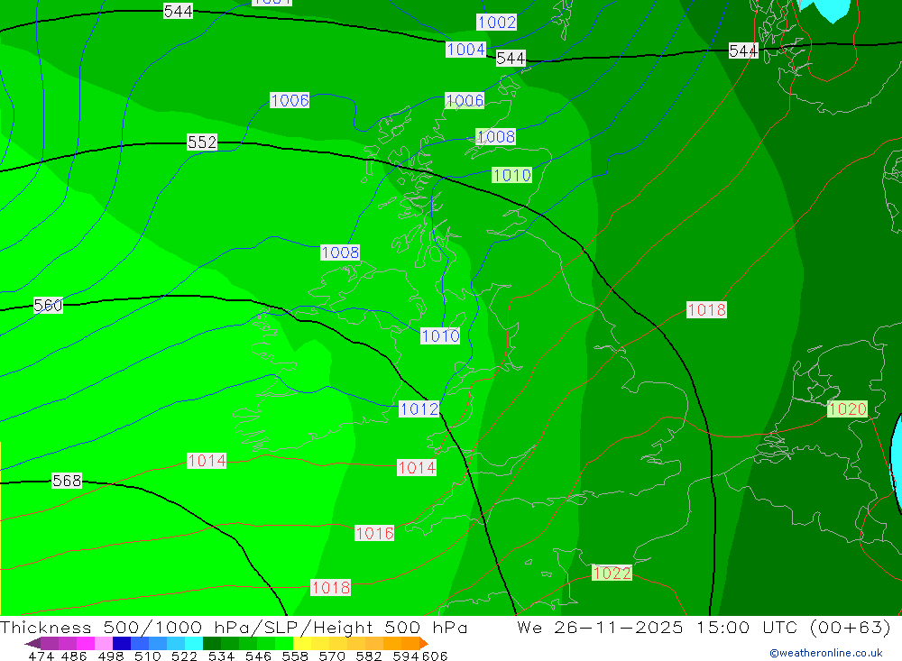Click the blue 1012 isobar label
Image resolution: width=902 pixels, height=661 pixels.
pos(419,409)
